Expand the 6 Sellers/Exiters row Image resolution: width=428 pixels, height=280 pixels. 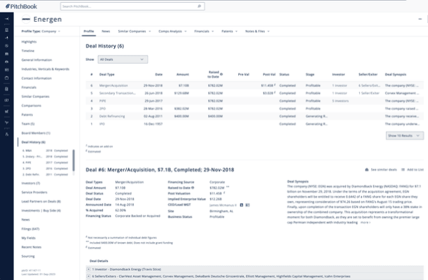(88, 277)
